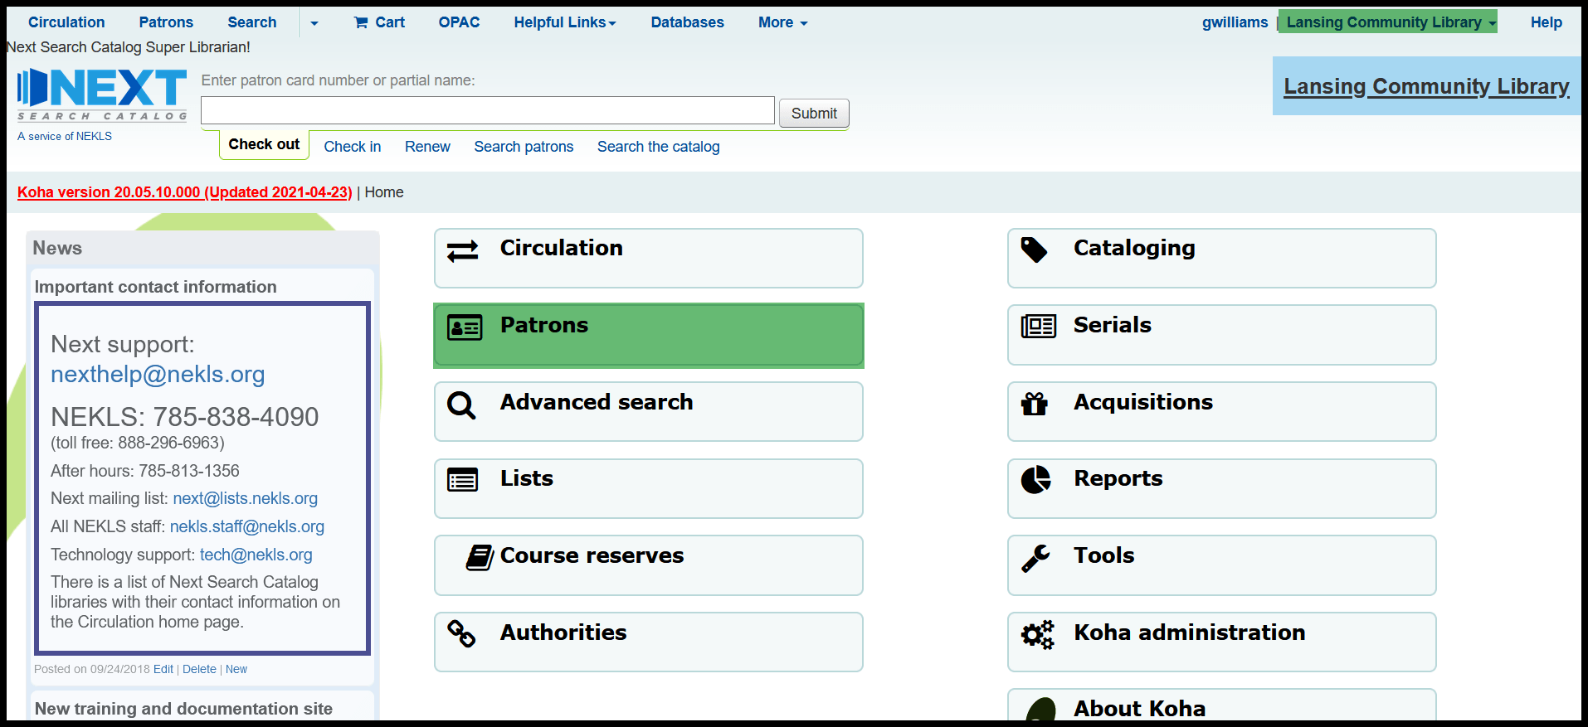
Task: Click the nekls.staff@nekls.org link
Action: coord(247,526)
